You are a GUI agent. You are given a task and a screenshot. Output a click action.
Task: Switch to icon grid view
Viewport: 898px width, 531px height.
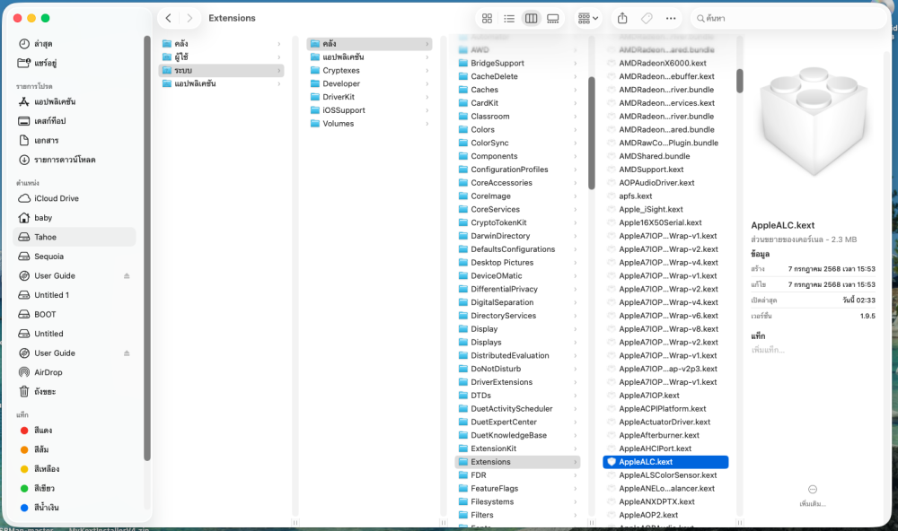click(488, 18)
